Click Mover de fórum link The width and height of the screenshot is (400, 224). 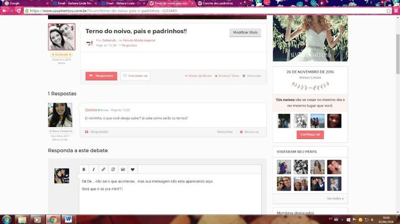click(x=198, y=76)
